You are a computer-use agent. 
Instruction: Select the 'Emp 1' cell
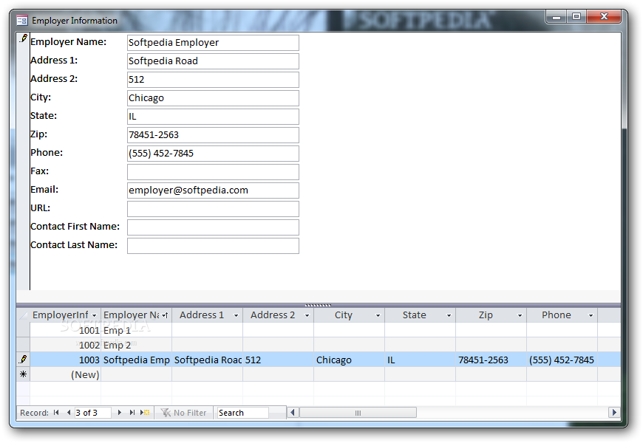click(136, 330)
